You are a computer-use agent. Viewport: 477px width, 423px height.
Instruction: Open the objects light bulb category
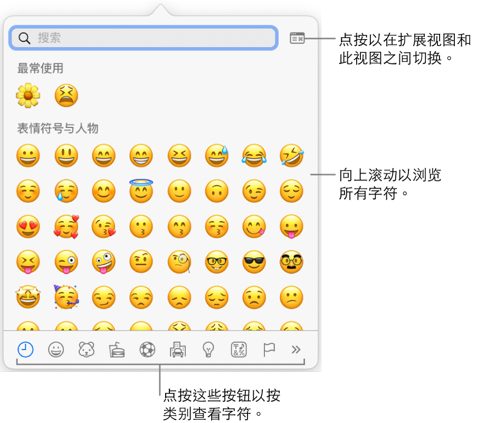click(x=208, y=349)
